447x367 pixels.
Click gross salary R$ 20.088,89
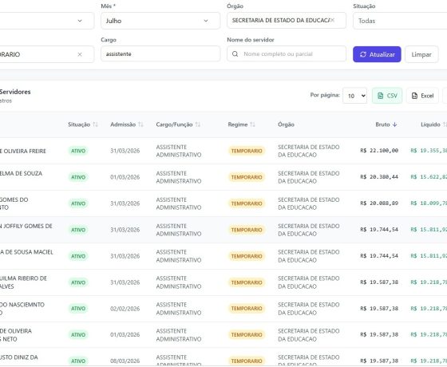point(379,203)
